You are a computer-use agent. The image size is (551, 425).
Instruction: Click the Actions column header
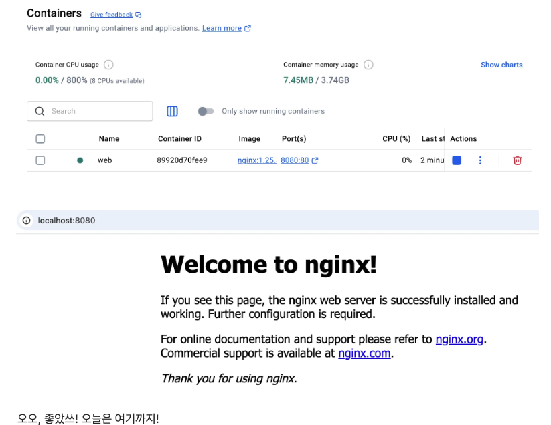click(x=463, y=139)
